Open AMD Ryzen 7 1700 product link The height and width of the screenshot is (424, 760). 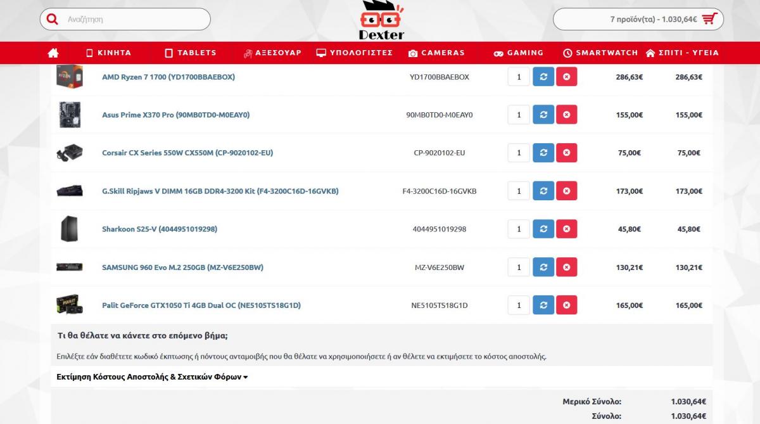(168, 77)
